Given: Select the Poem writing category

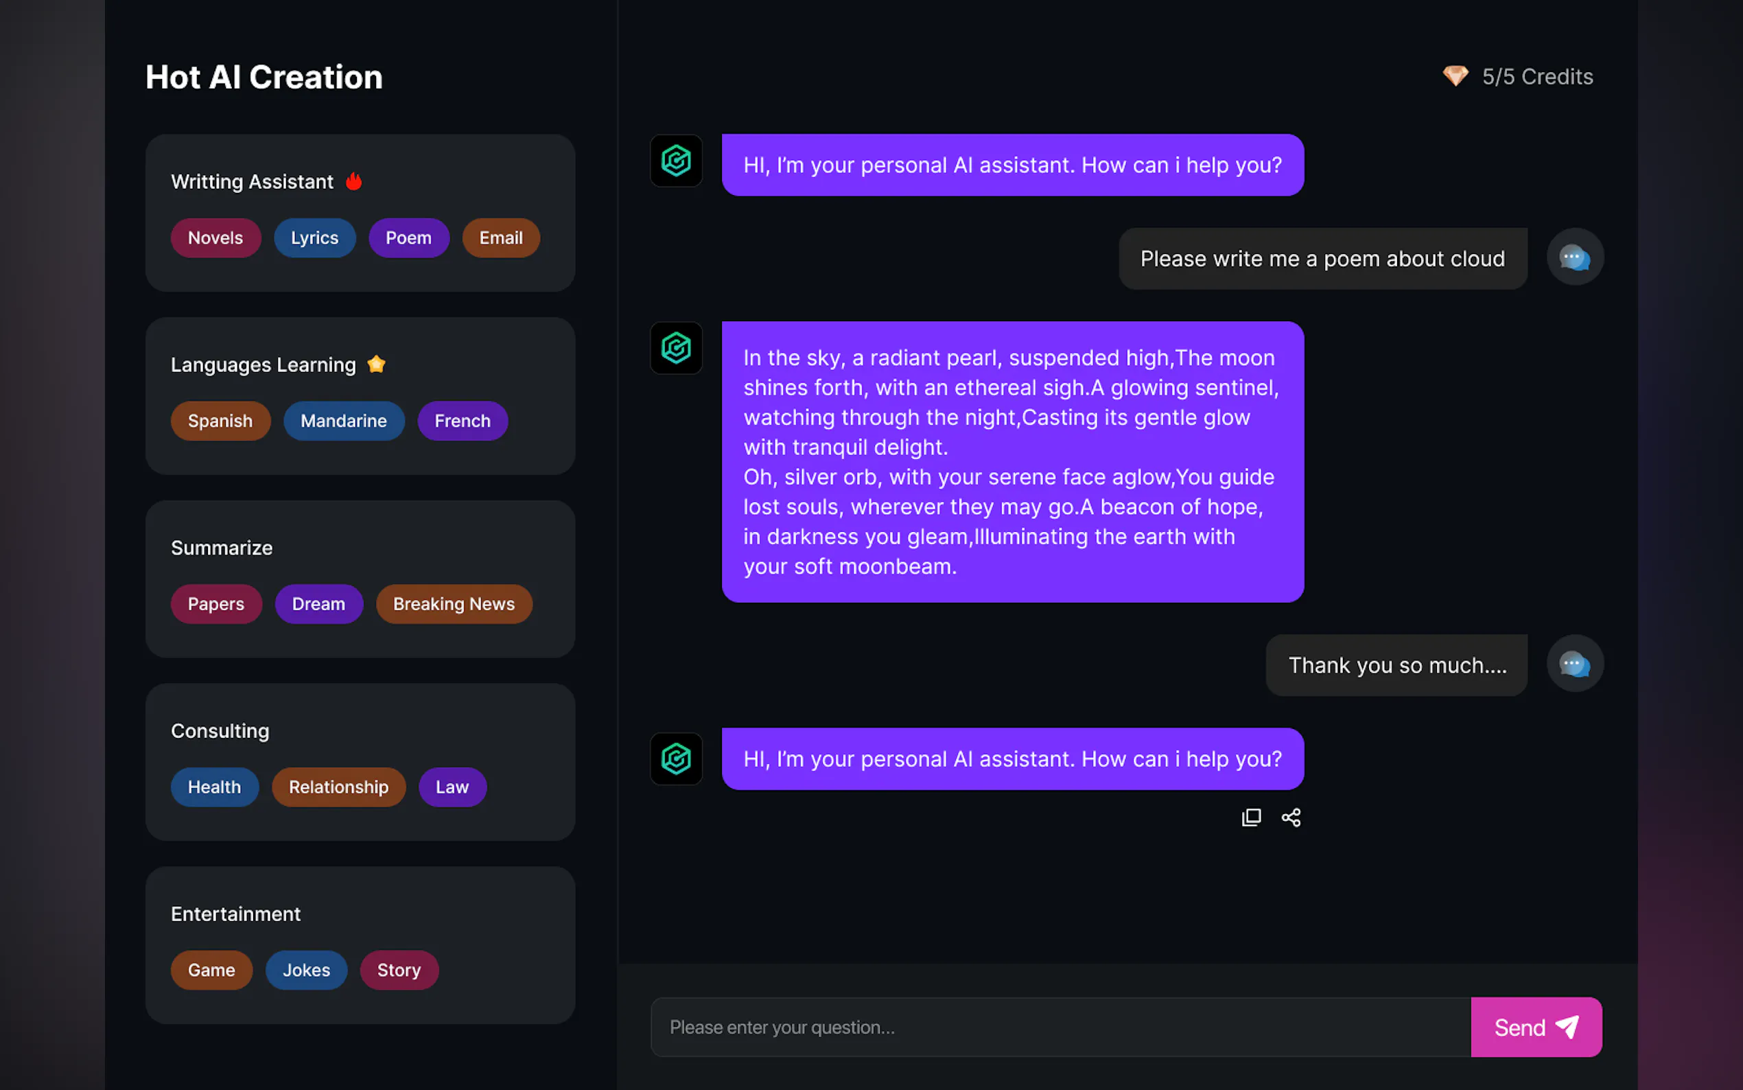Looking at the screenshot, I should click(x=408, y=237).
